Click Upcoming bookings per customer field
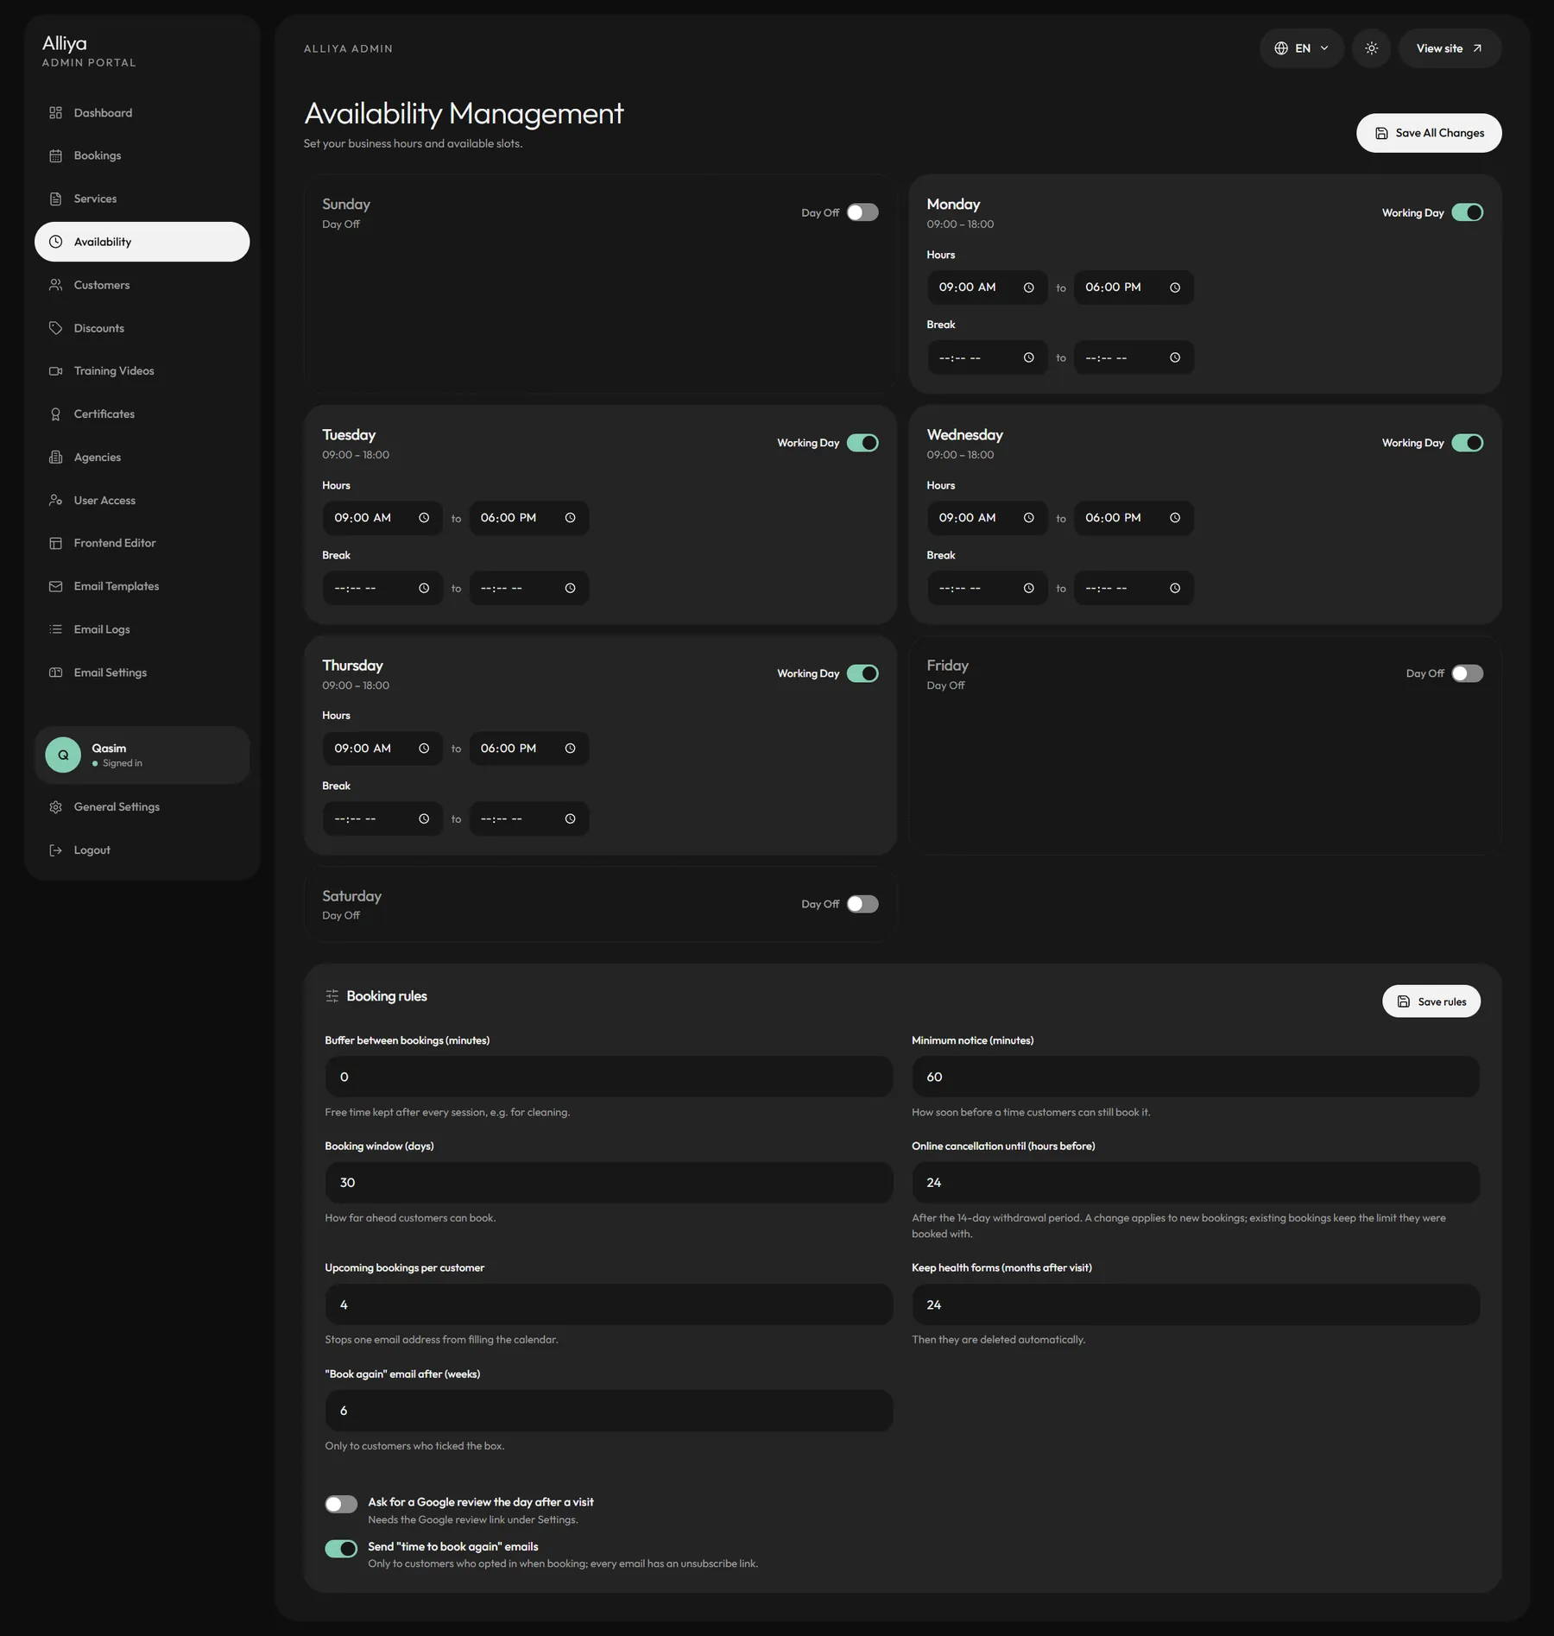Viewport: 1554px width, 1636px height. click(609, 1304)
